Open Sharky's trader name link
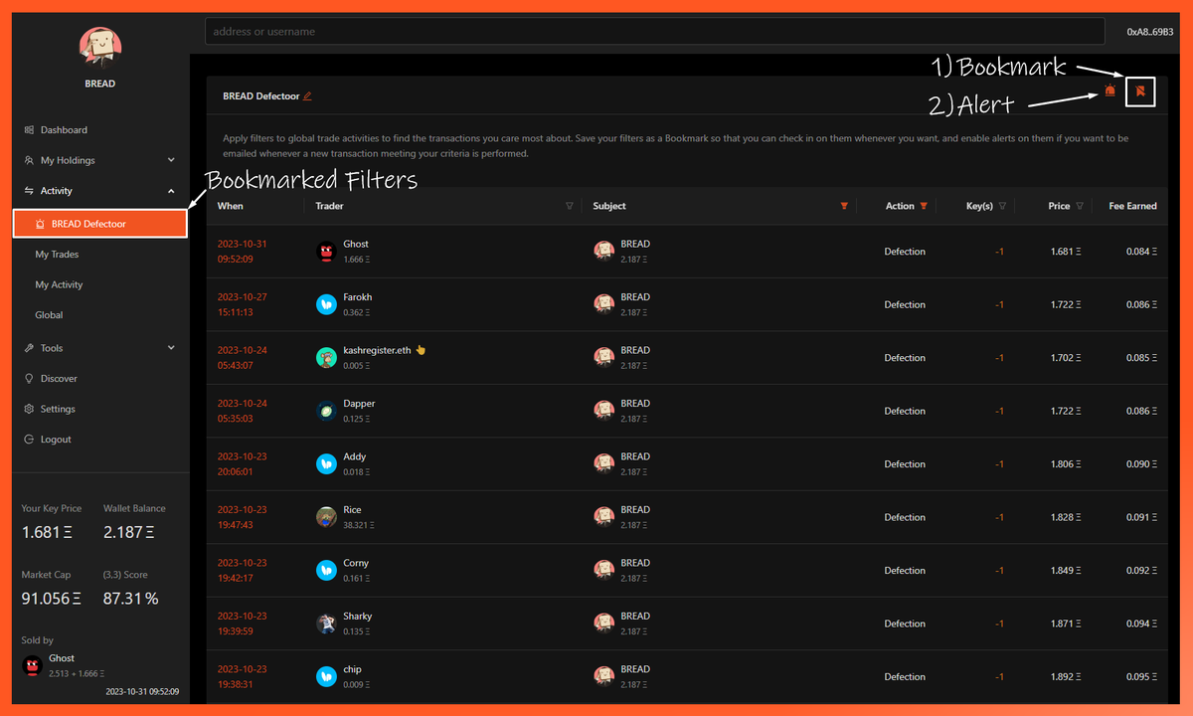The image size is (1193, 716). point(358,616)
